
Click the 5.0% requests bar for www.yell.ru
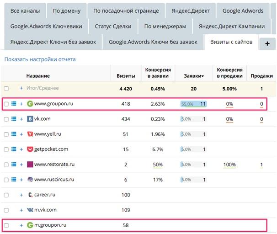pyautogui.click(x=194, y=134)
